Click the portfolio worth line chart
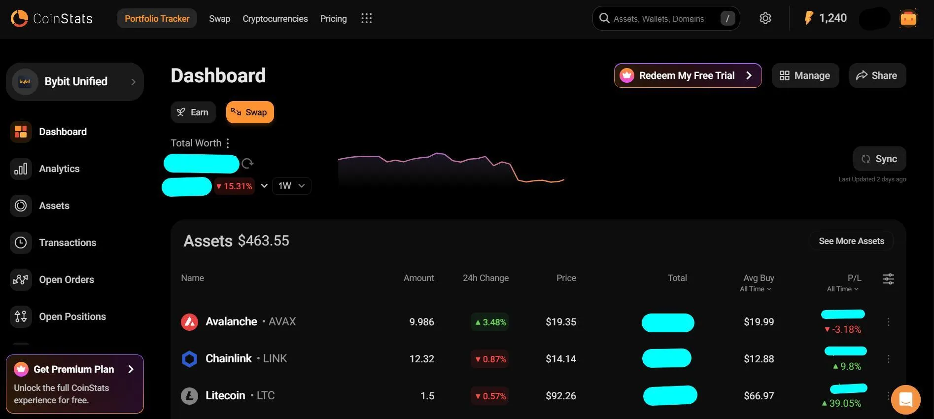The width and height of the screenshot is (934, 419). point(451,169)
